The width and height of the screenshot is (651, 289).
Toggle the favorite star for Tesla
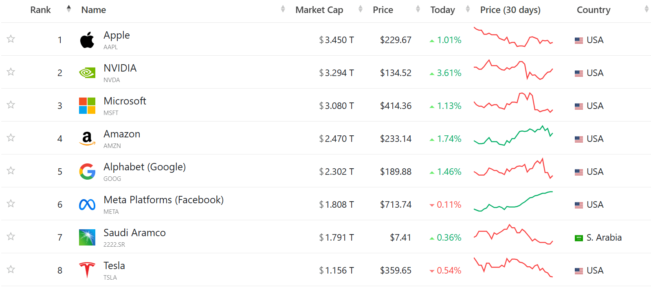click(11, 269)
